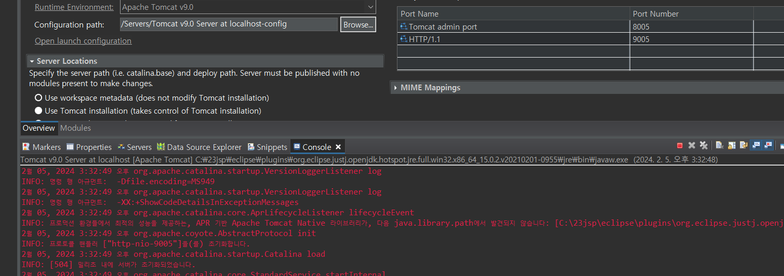Click the -XX:+ShowCodeDetailsInExceptionMessages console line
The image size is (784, 276).
tap(160, 202)
